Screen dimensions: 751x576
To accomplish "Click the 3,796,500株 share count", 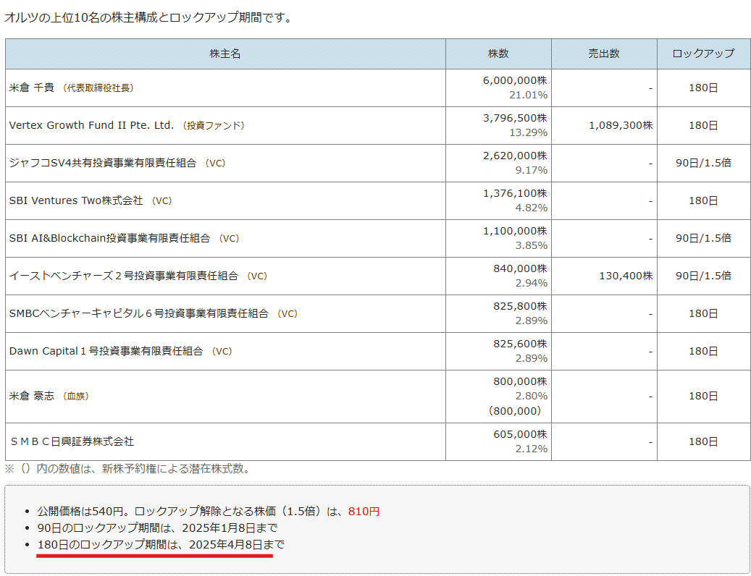I will click(515, 118).
